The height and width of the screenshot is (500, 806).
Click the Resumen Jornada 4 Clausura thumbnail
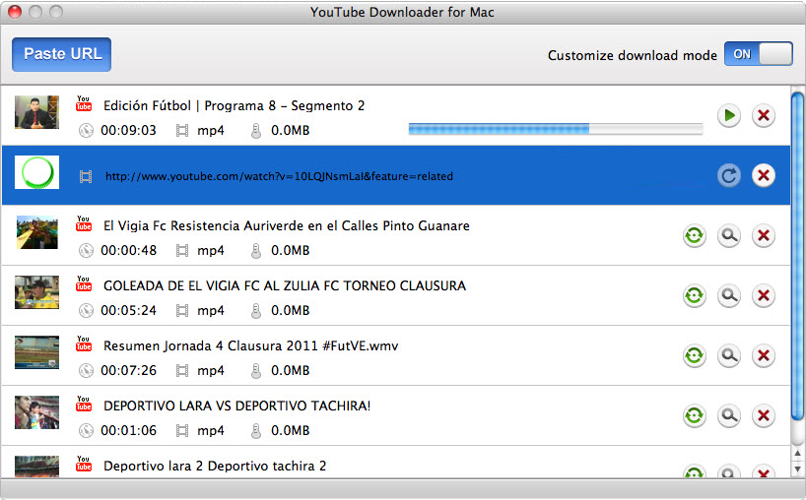tap(36, 352)
